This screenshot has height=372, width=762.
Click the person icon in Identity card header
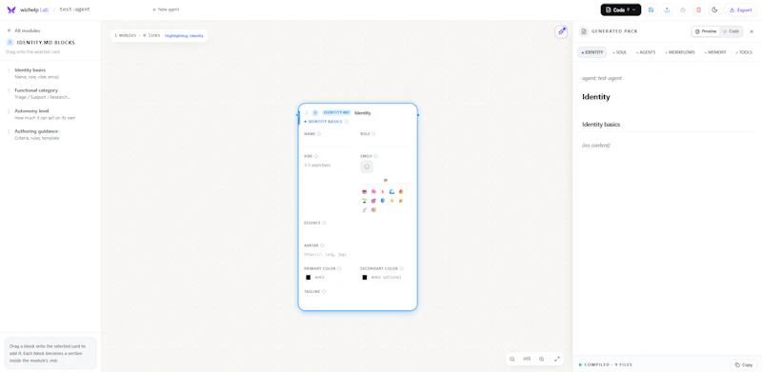315,112
